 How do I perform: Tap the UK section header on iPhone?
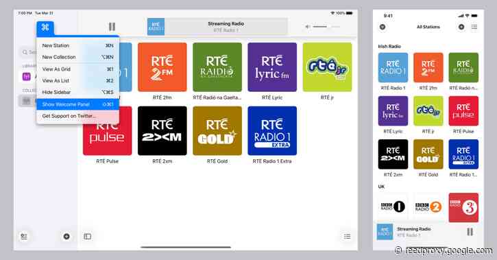381,187
